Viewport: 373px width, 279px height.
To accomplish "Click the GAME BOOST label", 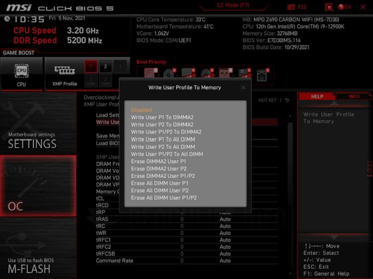I will pyautogui.click(x=18, y=53).
